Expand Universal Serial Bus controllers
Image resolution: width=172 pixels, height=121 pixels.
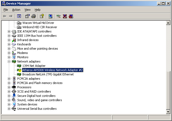point(9,109)
